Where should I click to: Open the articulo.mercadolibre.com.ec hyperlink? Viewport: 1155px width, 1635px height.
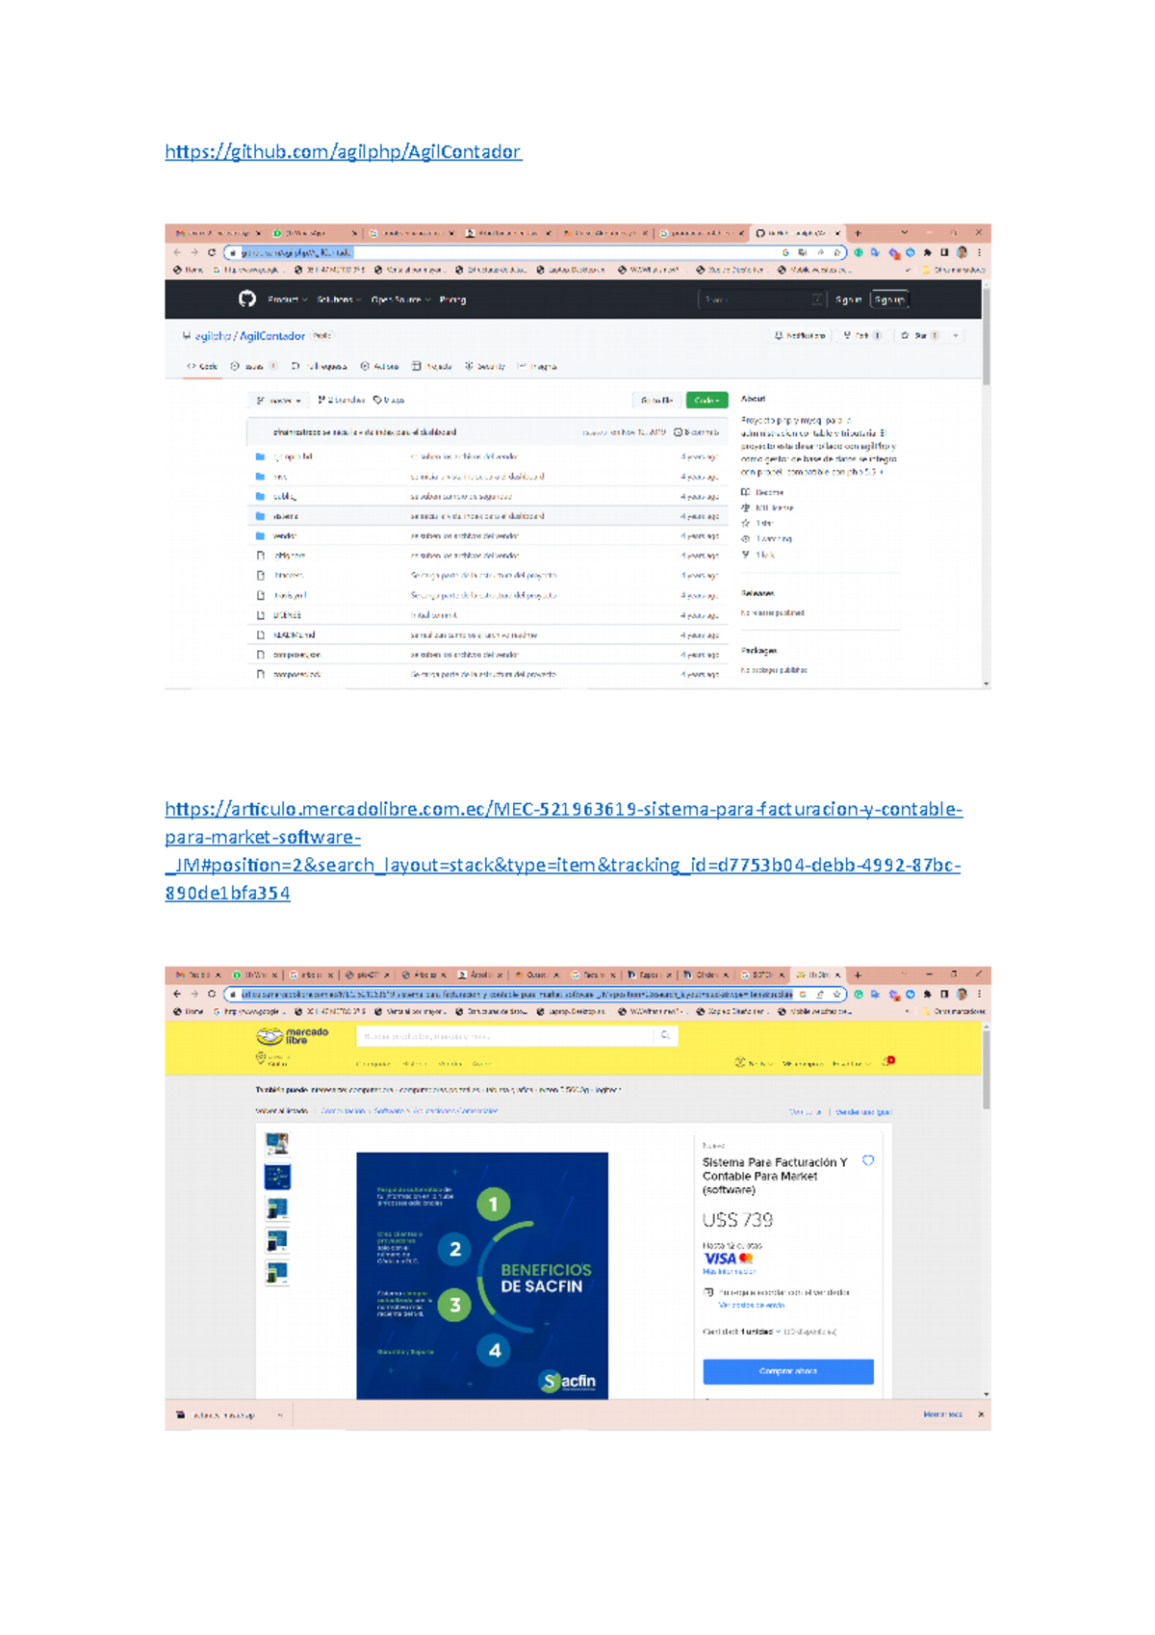(x=563, y=850)
